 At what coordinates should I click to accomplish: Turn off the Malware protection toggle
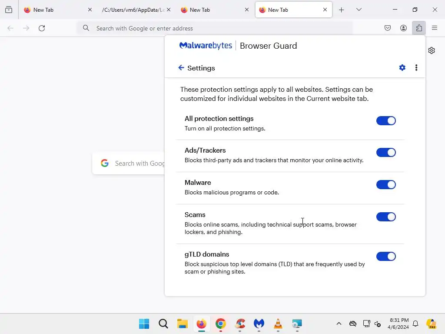386,184
